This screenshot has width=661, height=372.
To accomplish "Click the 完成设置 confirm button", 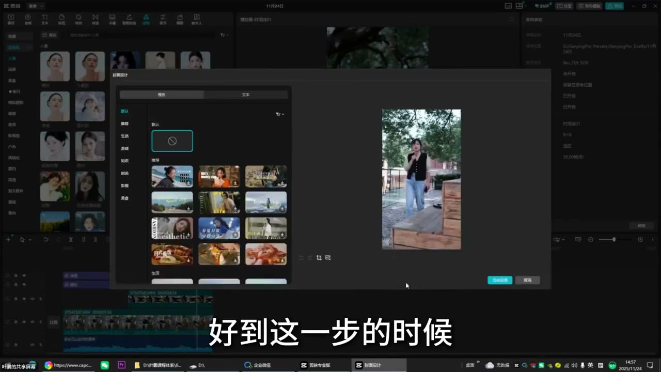I will (500, 280).
